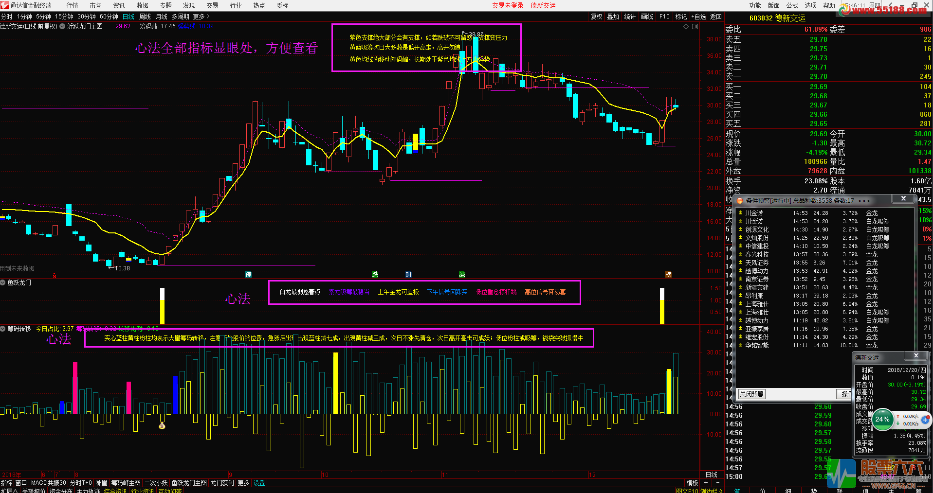Click 关闭预警 button in alert window
The height and width of the screenshot is (493, 933).
tap(752, 394)
